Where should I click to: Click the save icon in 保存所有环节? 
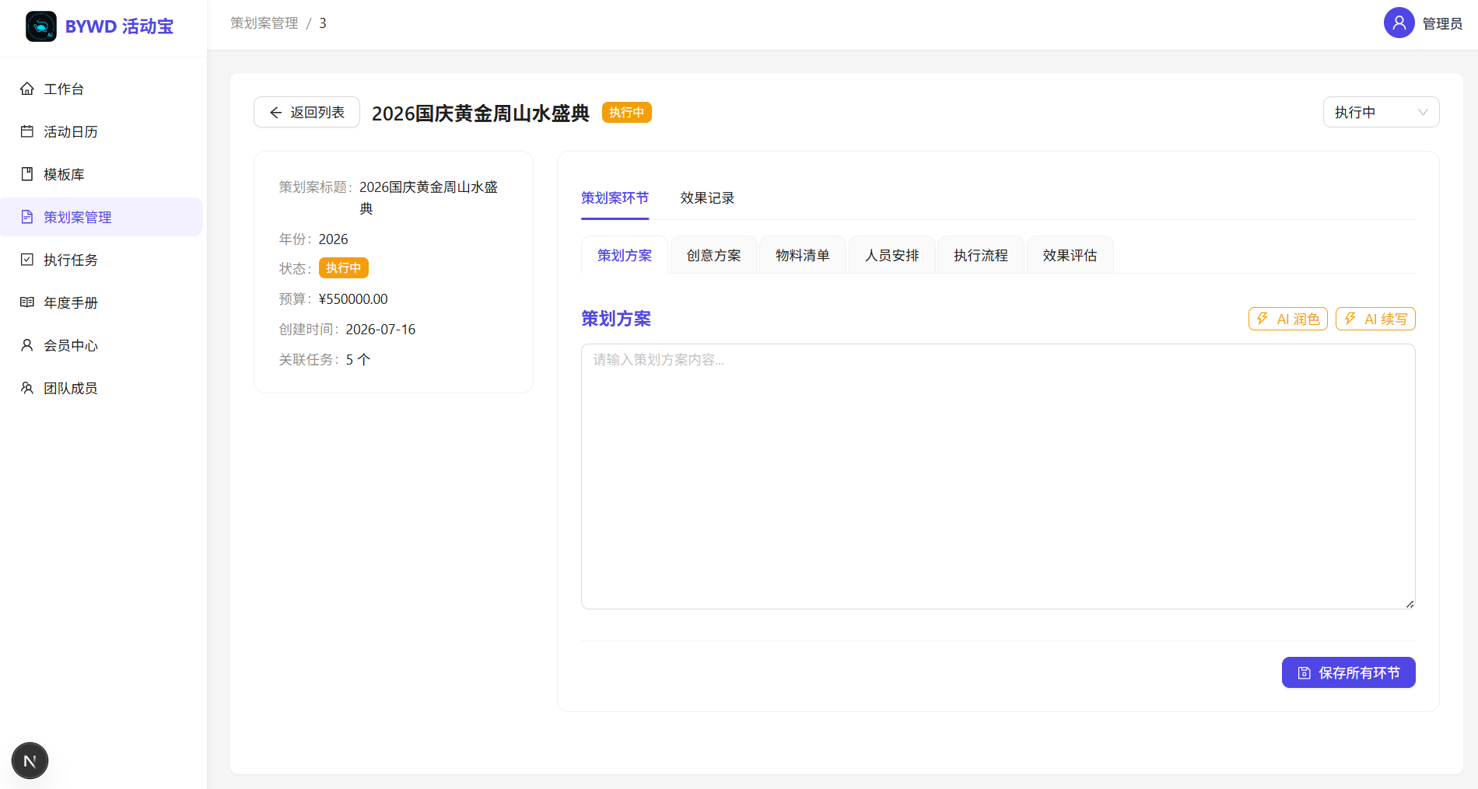click(x=1305, y=673)
